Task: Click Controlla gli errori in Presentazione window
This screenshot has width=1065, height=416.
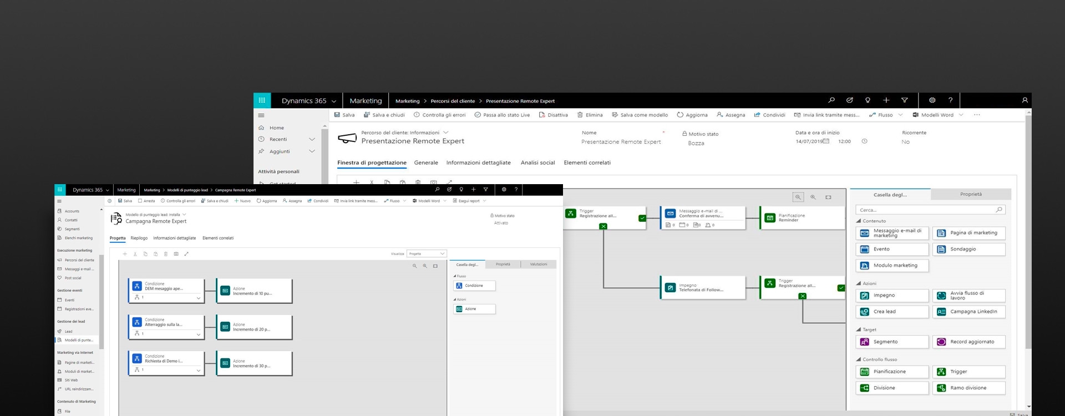Action: (x=440, y=115)
